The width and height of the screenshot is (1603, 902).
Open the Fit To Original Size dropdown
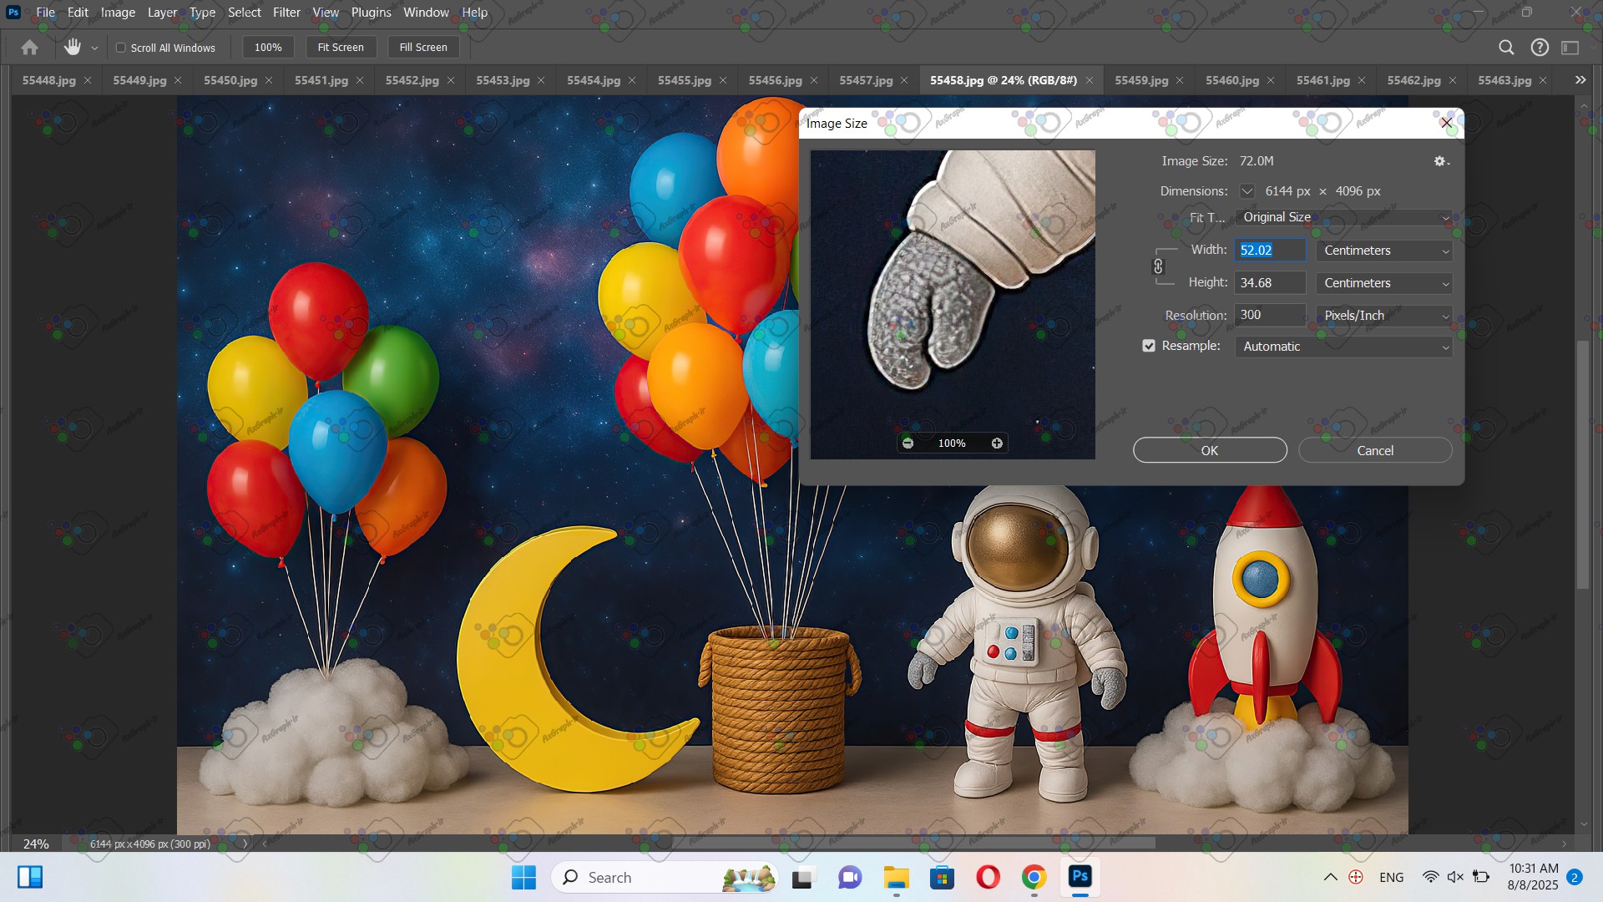[x=1343, y=217]
